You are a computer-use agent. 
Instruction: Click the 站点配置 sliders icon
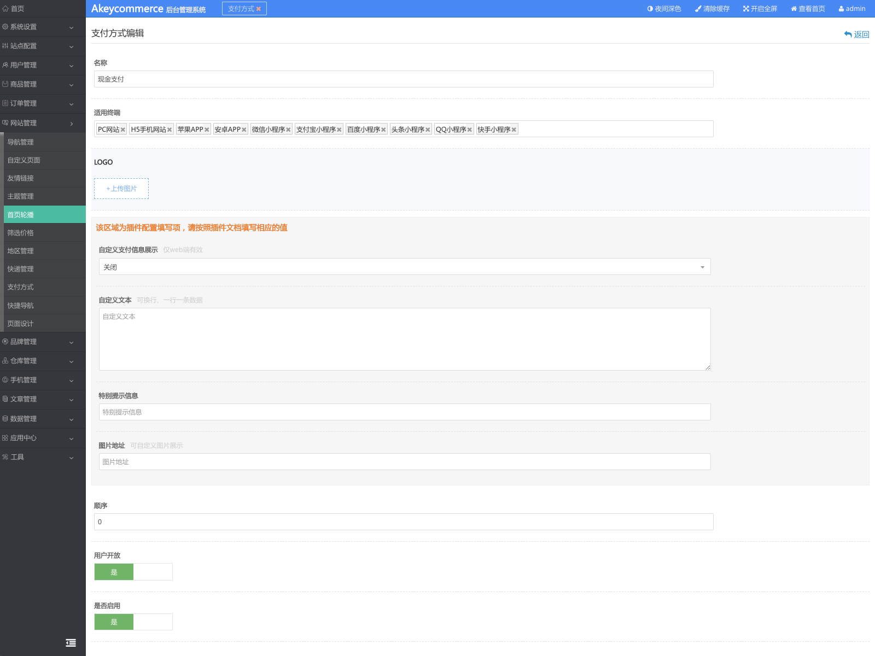[x=5, y=46]
